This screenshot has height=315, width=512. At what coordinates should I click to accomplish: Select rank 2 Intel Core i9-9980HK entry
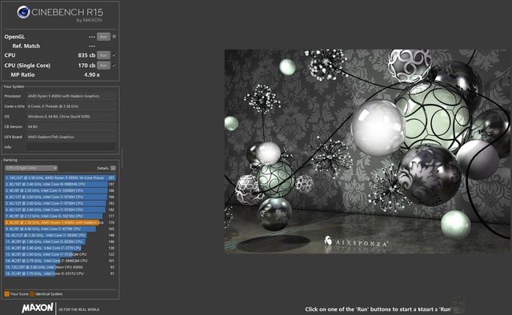pos(60,184)
